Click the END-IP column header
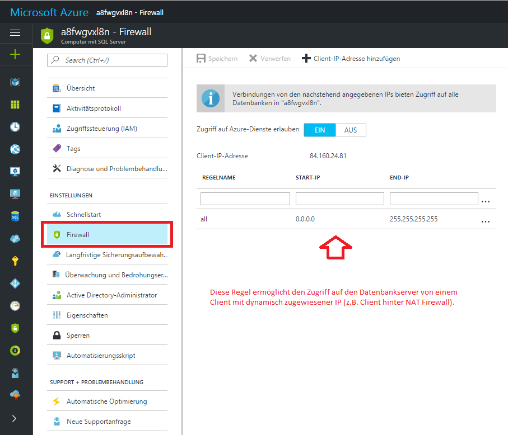 click(399, 178)
